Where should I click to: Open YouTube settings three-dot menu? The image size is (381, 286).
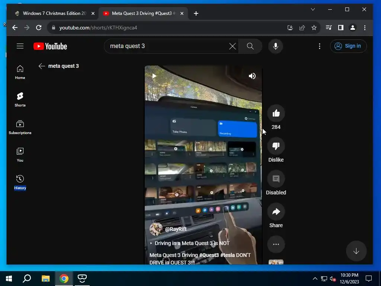(x=320, y=46)
